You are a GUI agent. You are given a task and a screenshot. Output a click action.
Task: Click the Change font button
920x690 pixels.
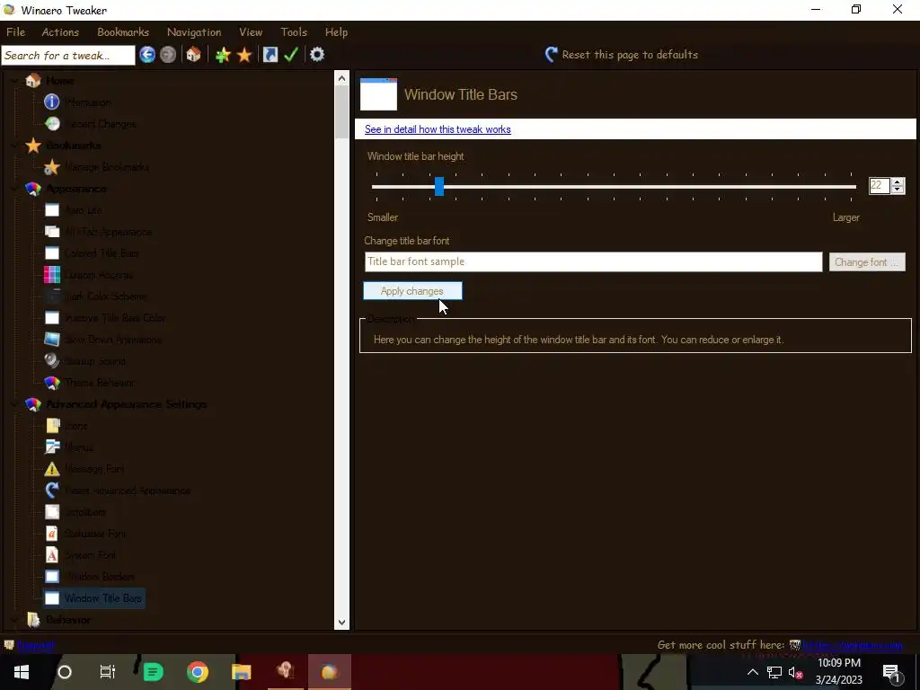[867, 261]
